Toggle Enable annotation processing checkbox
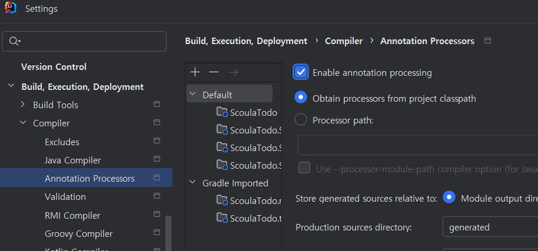The height and width of the screenshot is (251, 538). coord(301,72)
